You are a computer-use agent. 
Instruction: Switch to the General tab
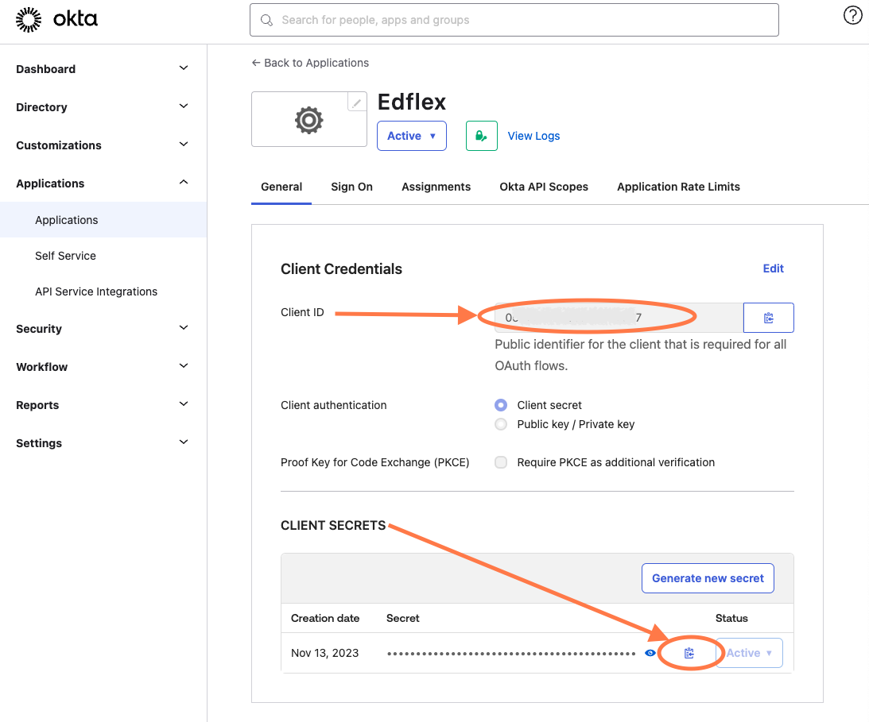point(281,187)
